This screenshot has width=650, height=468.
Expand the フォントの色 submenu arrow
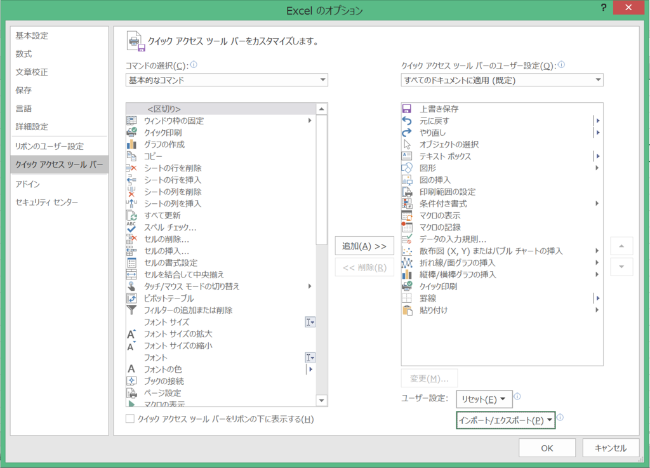310,369
